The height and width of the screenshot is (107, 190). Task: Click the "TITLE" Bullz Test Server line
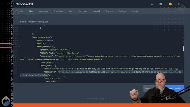tap(60, 53)
